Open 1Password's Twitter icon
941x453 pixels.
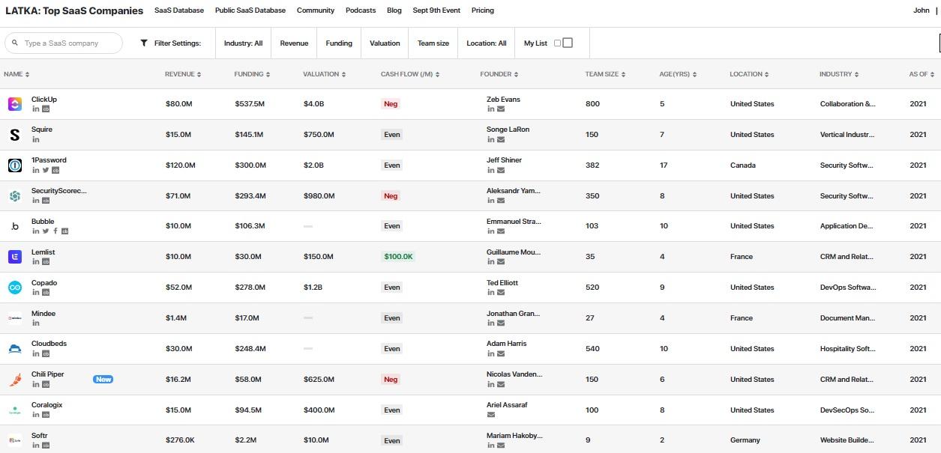[x=46, y=170]
